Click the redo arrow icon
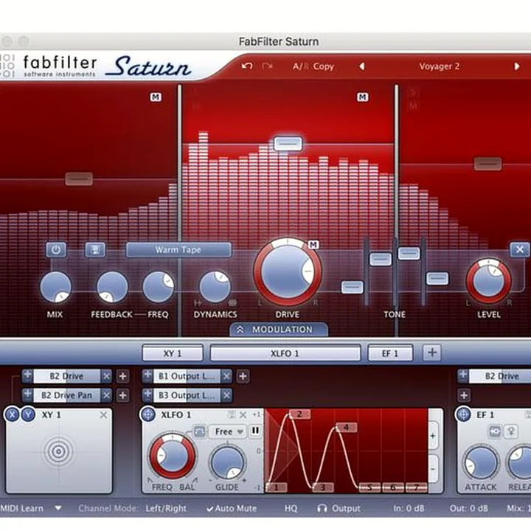Image resolution: width=531 pixels, height=531 pixels. [267, 66]
